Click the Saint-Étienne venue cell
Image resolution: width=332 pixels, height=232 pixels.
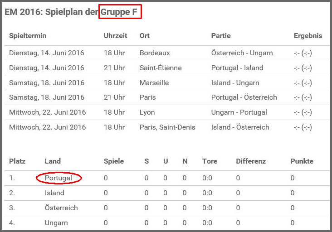pyautogui.click(x=161, y=68)
